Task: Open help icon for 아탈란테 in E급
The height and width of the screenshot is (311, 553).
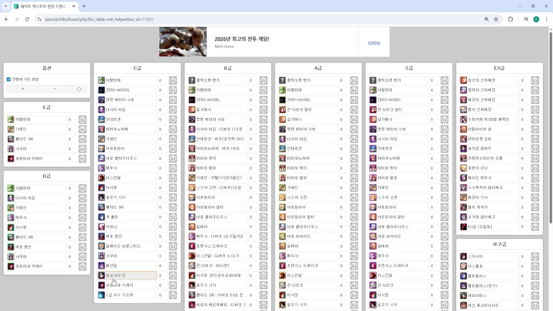Action: click(82, 120)
